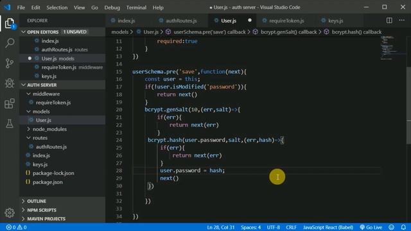This screenshot has height=231, width=411.
Task: Click the VS Code logo in title bar
Action: point(7,7)
